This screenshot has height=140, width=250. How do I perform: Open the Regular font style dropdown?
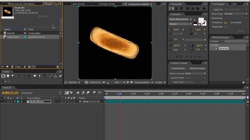click(191, 24)
